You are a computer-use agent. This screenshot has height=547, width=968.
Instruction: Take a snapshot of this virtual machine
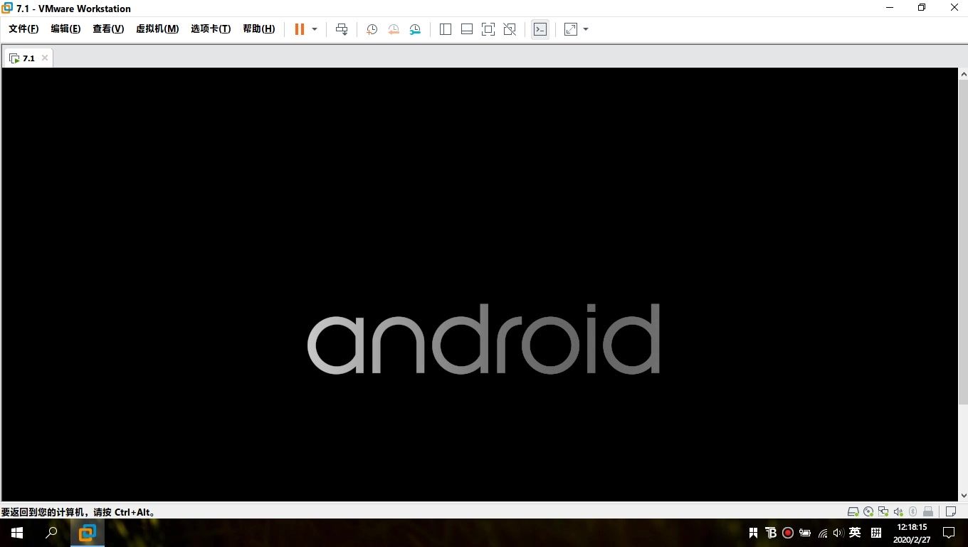(372, 29)
